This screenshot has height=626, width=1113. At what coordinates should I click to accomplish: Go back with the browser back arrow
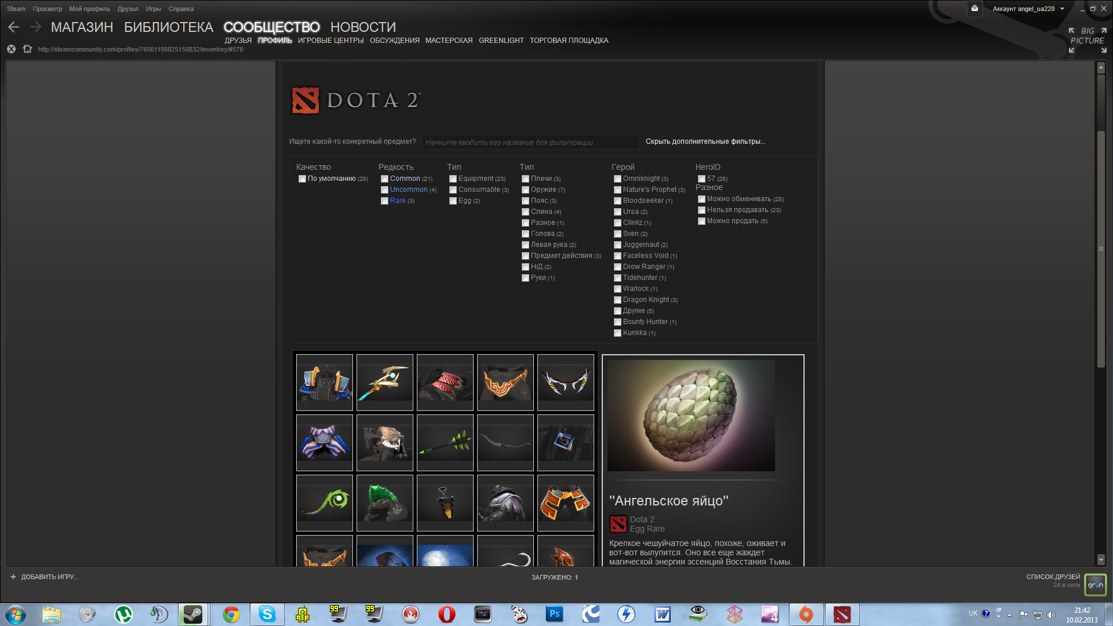pos(14,27)
